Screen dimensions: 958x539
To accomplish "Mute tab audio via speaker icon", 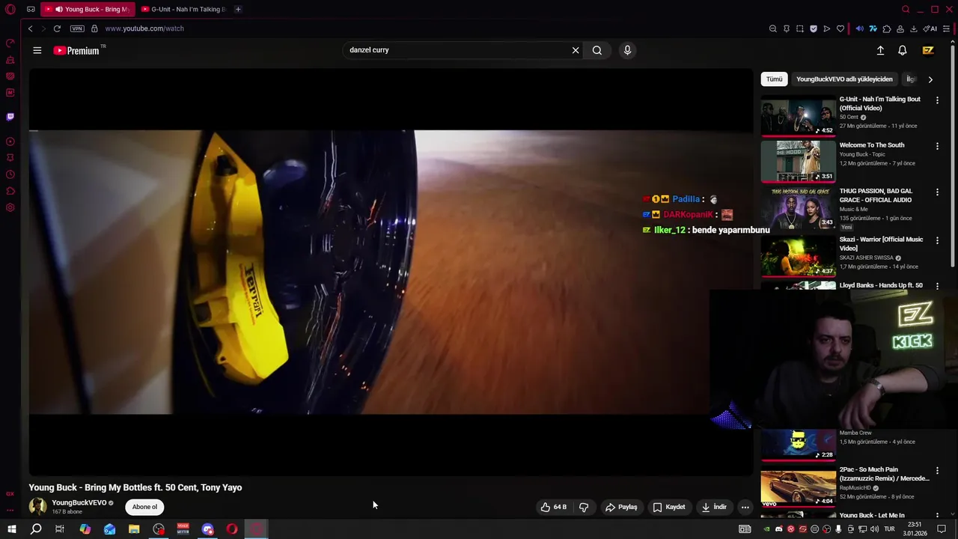I will (x=859, y=28).
